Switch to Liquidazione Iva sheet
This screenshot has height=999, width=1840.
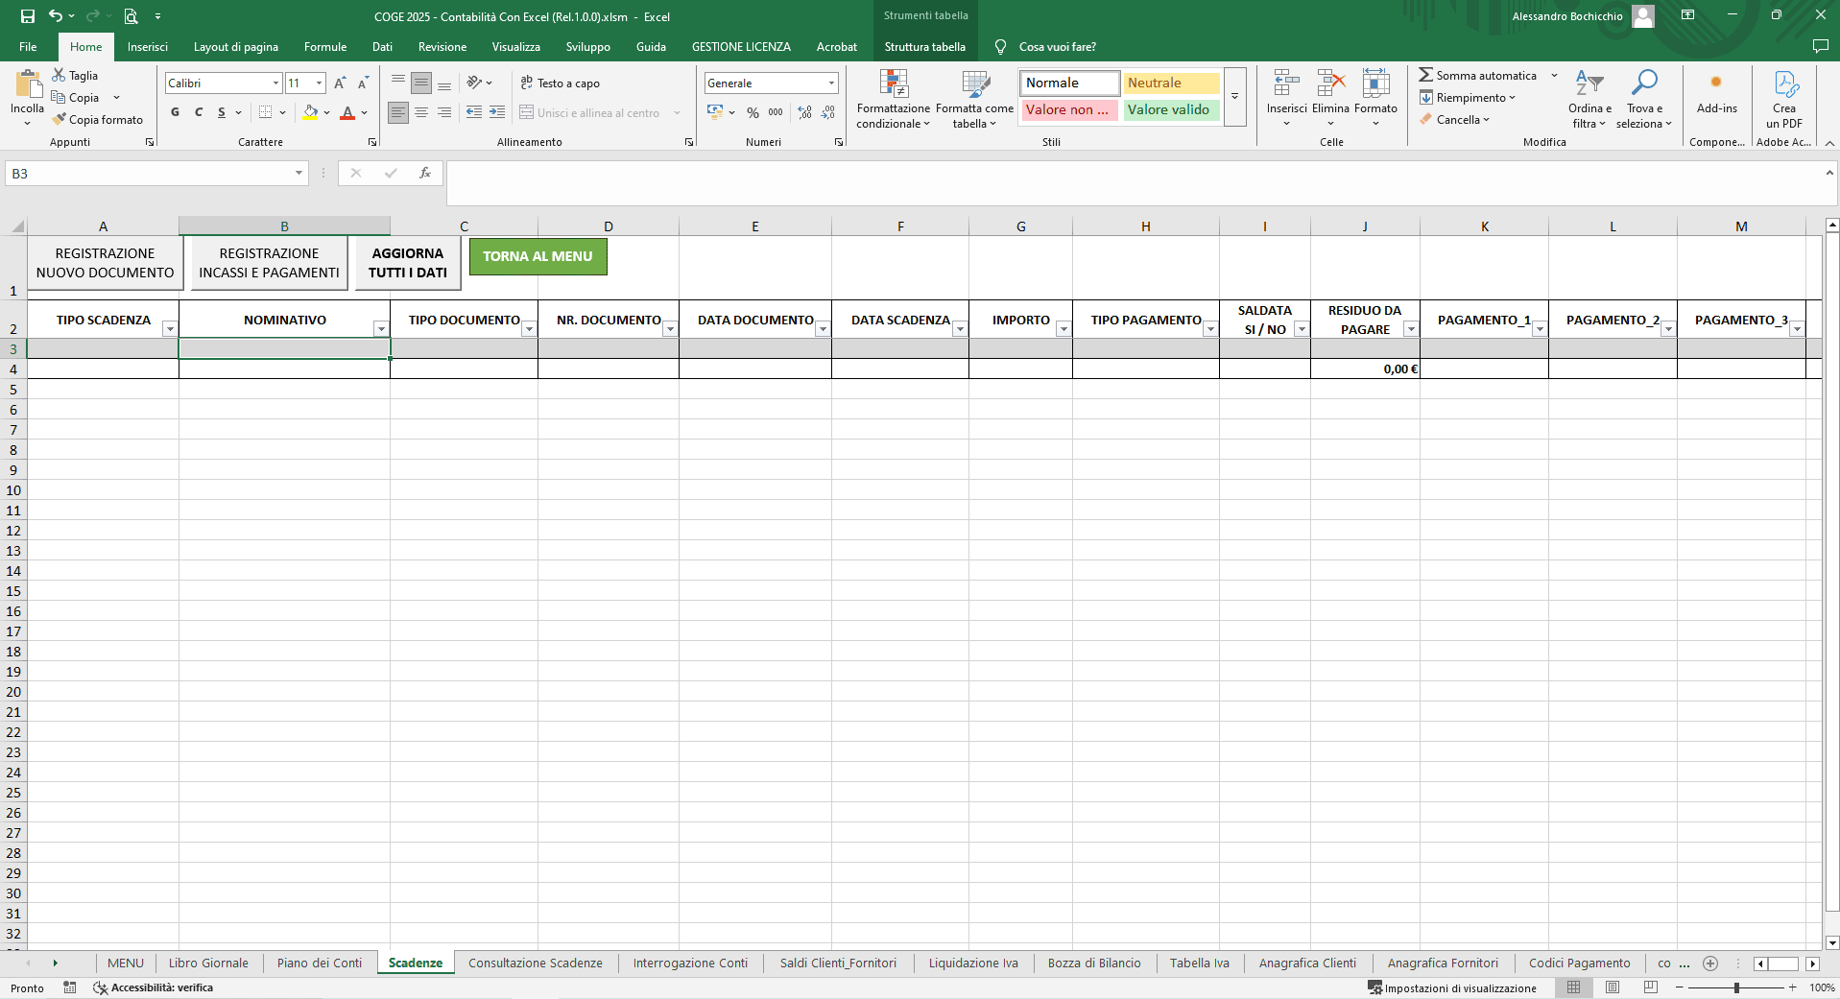point(973,963)
